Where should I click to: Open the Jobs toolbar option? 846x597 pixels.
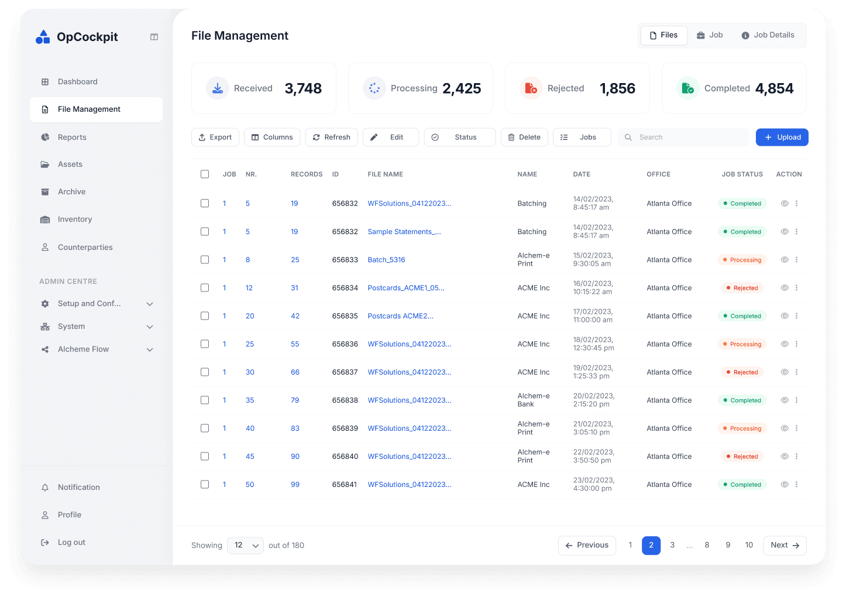point(582,137)
